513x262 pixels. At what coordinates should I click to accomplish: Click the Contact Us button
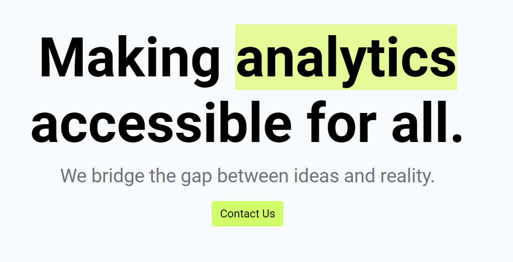pos(247,214)
